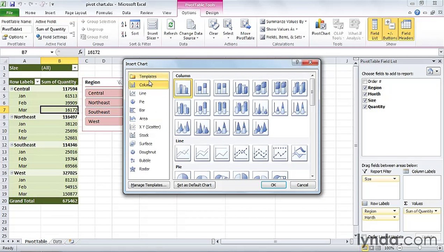Click the Move PivotTable ribbon icon
444x252 pixels.
245,30
